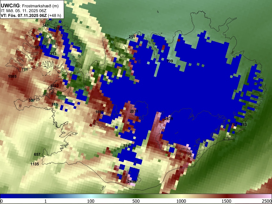This screenshot has height=204, width=272.
Task: Click the freezing-level color scale bar
Action: (x=136, y=196)
